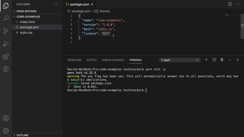Image resolution: width=244 pixels, height=137 pixels.
Task: Click the EXPLORER panel title
Action: 23,4
